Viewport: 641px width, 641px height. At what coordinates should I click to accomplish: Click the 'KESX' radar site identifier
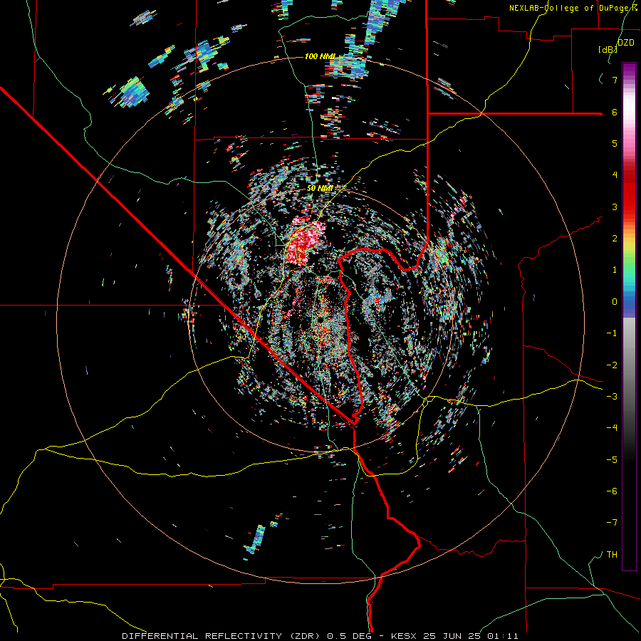[x=403, y=636]
